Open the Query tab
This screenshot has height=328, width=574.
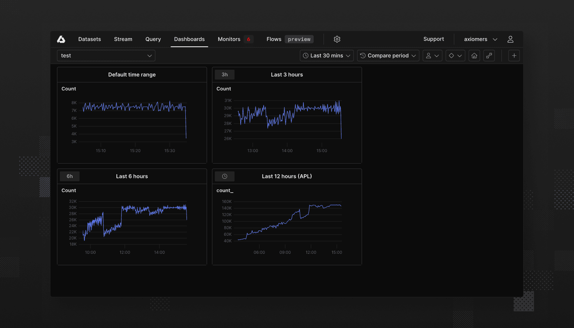[153, 39]
